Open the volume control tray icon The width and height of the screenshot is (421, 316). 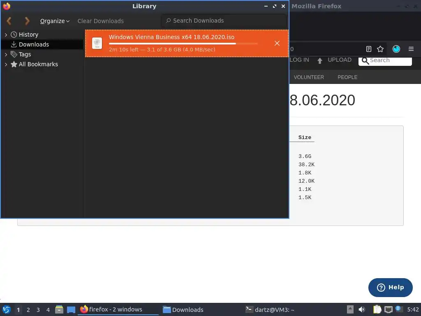pos(362,309)
